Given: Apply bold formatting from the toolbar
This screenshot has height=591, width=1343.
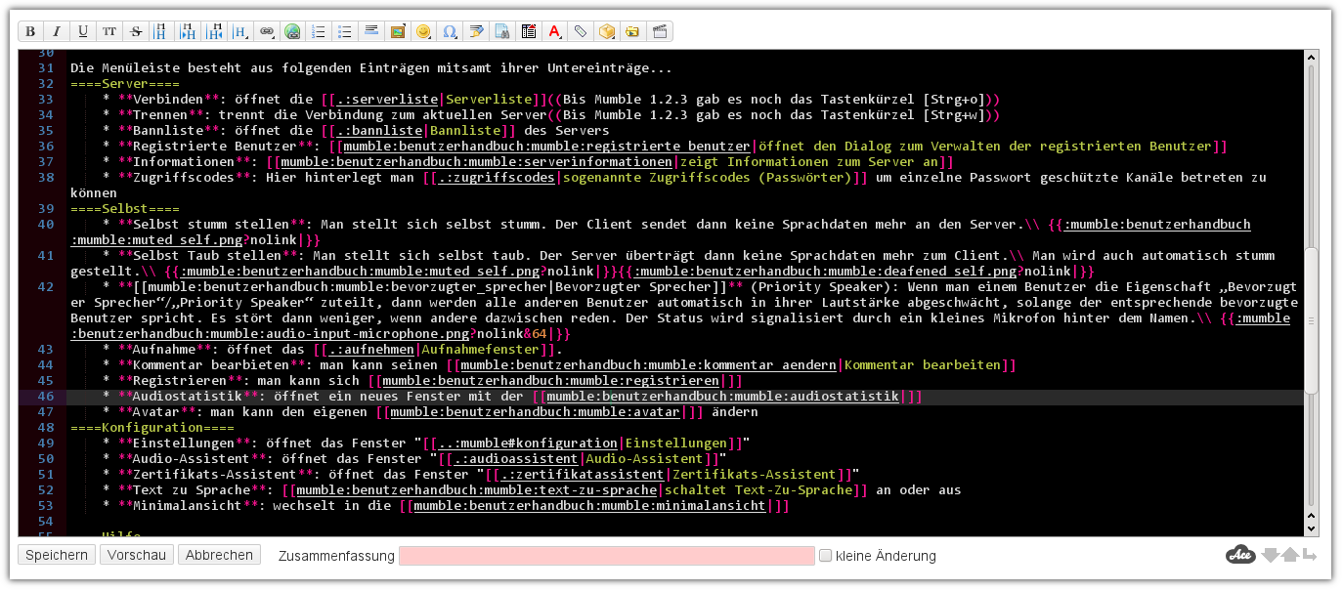Looking at the screenshot, I should coord(30,31).
